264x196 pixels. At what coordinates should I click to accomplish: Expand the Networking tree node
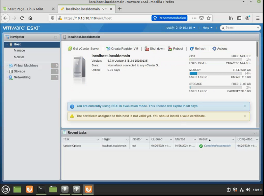[7, 77]
